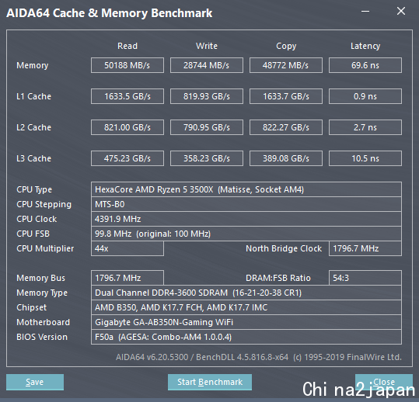The image size is (419, 402).
Task: Click the BIOS Version field F50a
Action: [246, 337]
